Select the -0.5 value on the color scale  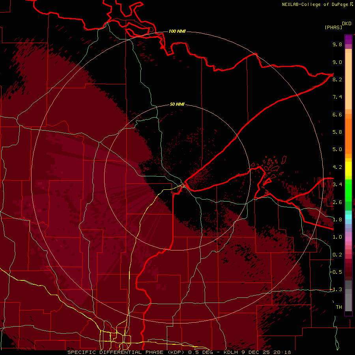coord(336,272)
